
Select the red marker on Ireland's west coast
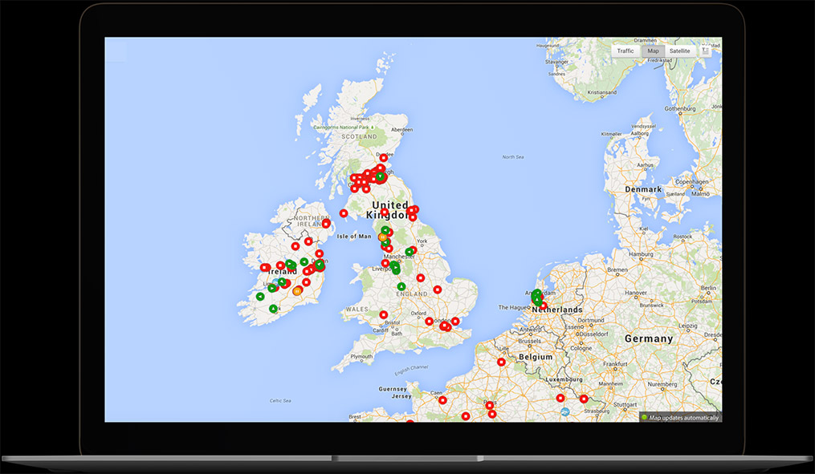pyautogui.click(x=265, y=268)
